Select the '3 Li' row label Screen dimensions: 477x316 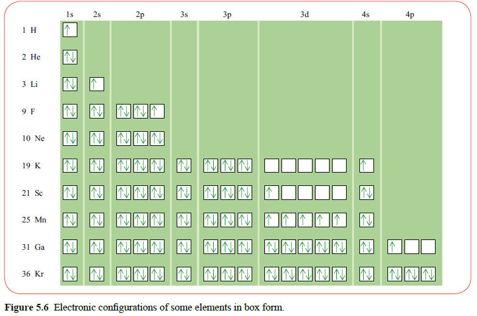pyautogui.click(x=30, y=84)
